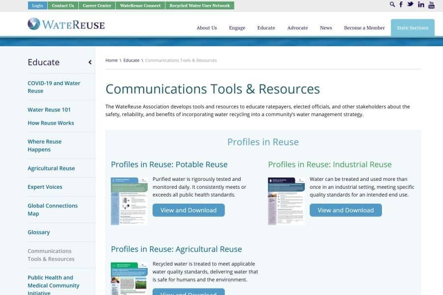Open the About Us menu

tap(206, 28)
